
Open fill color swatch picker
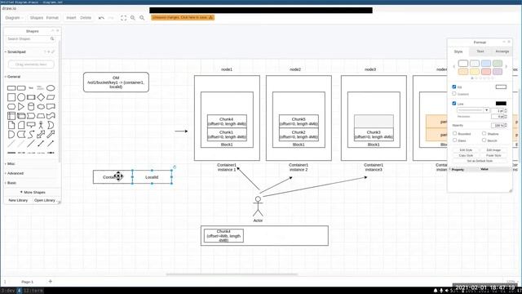pyautogui.click(x=501, y=87)
